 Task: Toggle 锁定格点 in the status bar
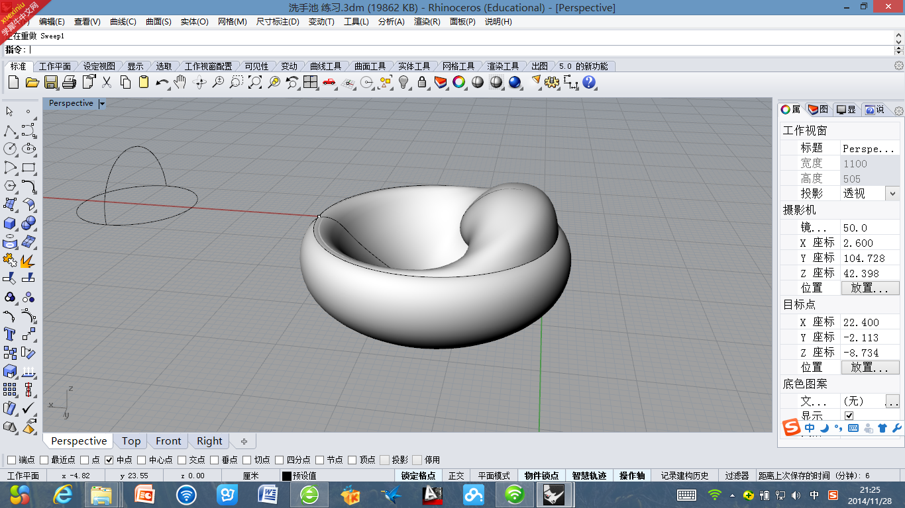coord(419,476)
